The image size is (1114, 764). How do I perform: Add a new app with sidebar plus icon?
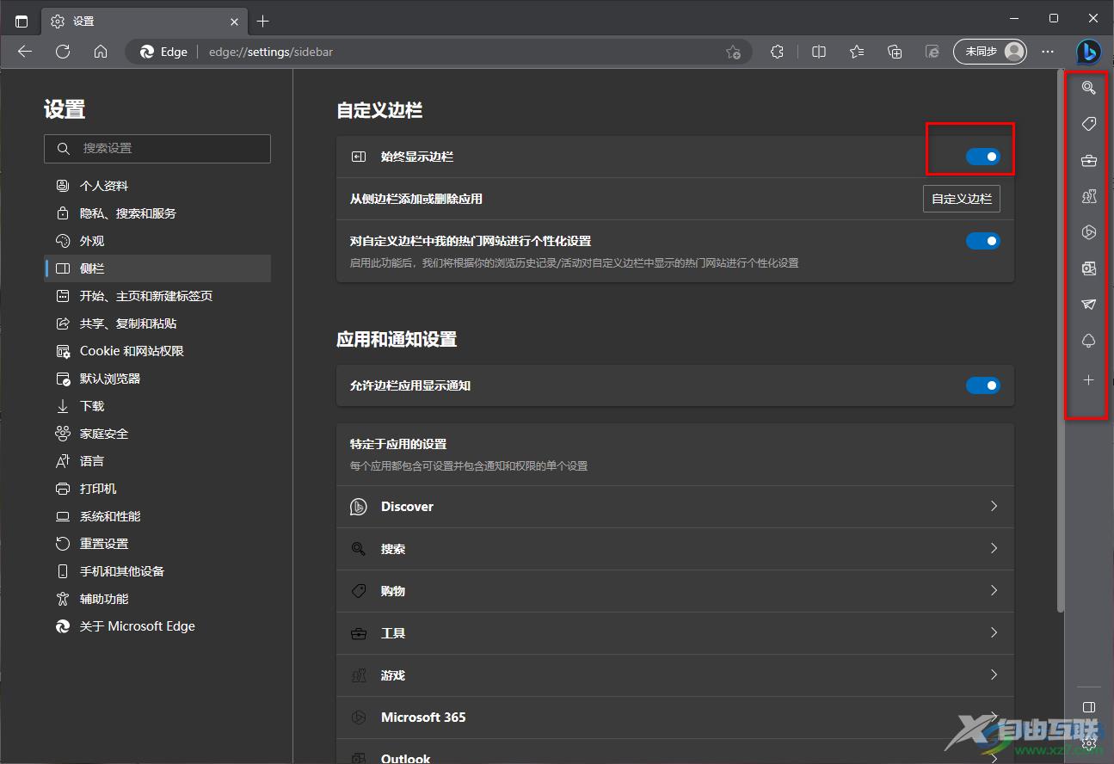1088,379
